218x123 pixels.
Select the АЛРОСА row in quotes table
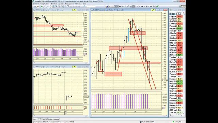click(176, 36)
